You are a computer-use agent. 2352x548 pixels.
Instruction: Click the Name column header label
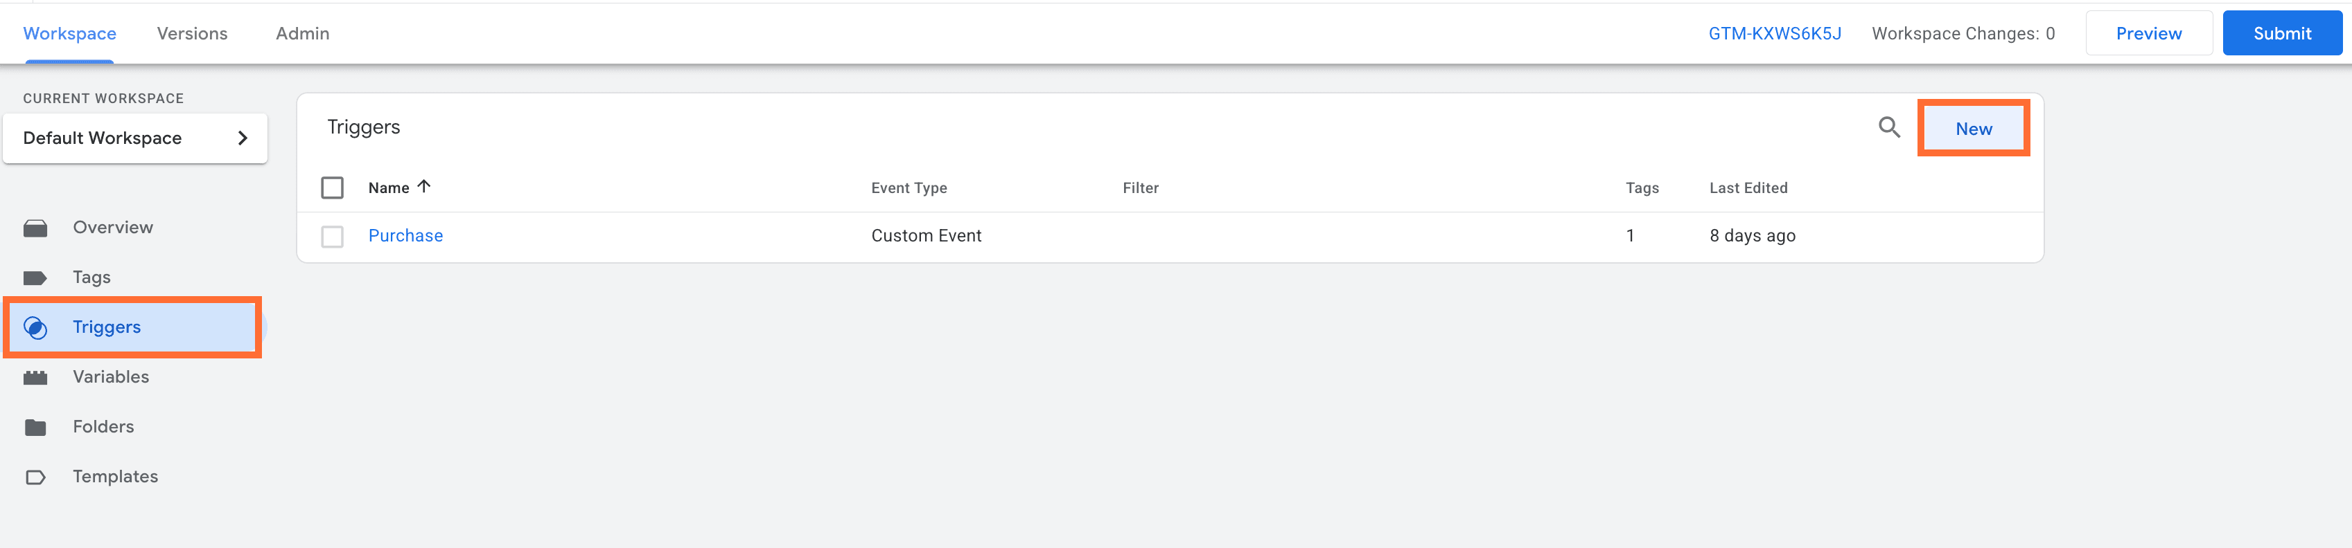(388, 188)
